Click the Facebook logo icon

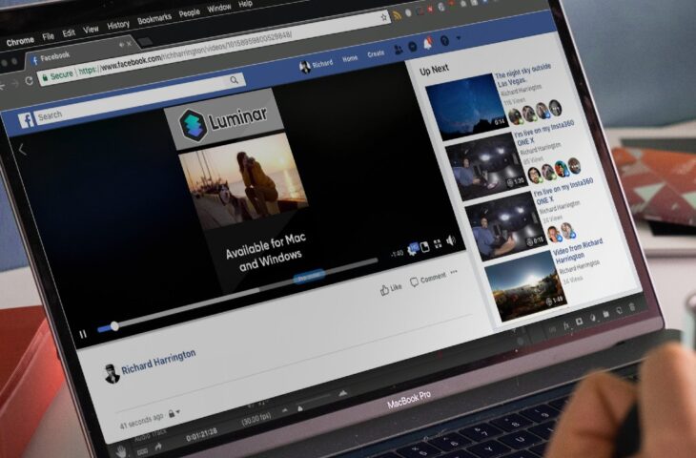[x=26, y=120]
